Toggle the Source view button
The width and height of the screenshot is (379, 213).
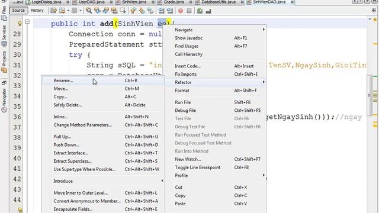pyautogui.click(x=18, y=11)
